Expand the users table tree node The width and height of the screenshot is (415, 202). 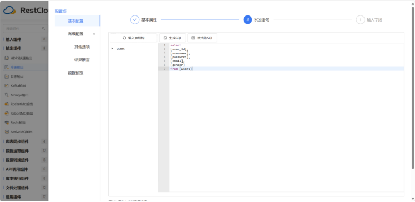112,48
